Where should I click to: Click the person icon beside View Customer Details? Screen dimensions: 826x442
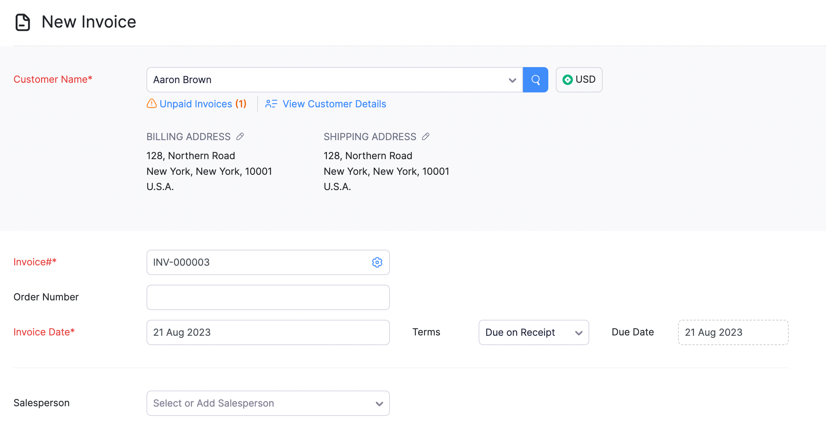point(271,104)
